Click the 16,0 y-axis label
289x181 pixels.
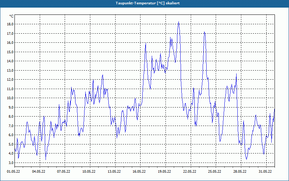[x=10, y=43]
